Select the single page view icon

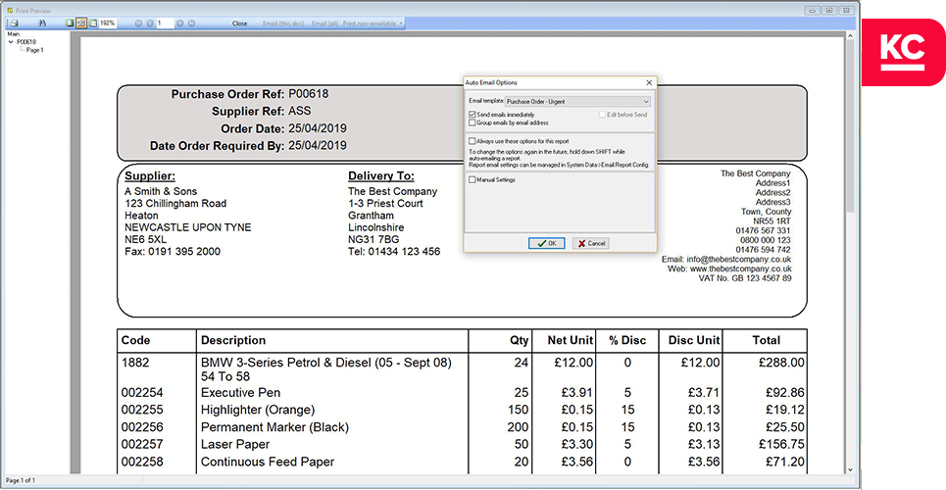point(70,23)
